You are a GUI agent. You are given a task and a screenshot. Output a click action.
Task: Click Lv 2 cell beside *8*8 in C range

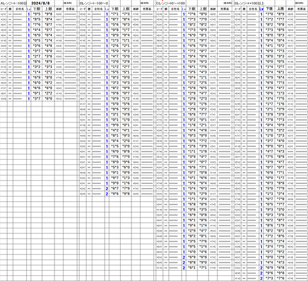pyautogui.click(x=184, y=262)
